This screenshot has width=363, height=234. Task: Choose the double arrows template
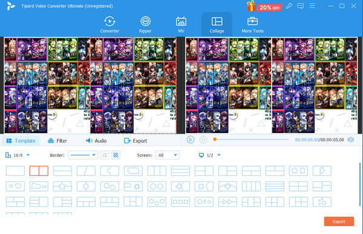coord(227,202)
